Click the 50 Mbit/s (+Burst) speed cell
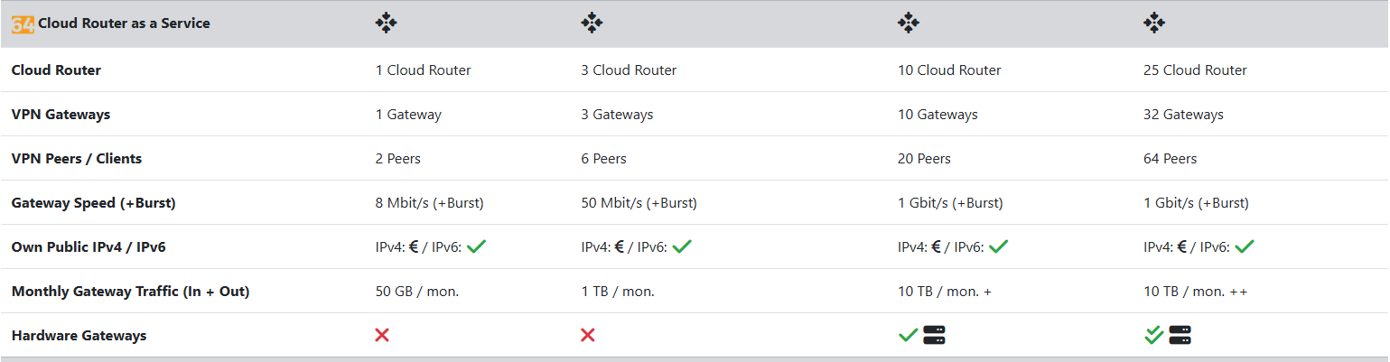Screen dimensions: 1390x362 pyautogui.click(x=639, y=203)
